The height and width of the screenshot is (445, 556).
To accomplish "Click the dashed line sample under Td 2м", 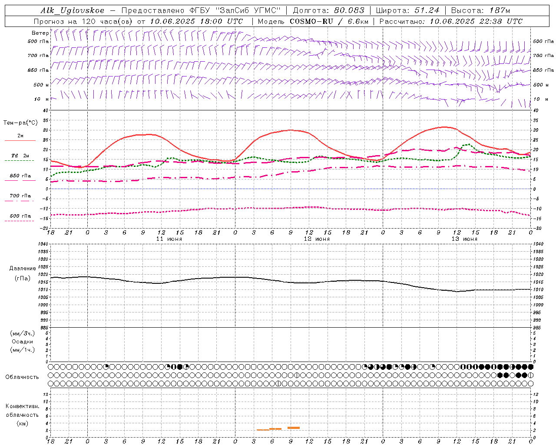I will point(20,161).
